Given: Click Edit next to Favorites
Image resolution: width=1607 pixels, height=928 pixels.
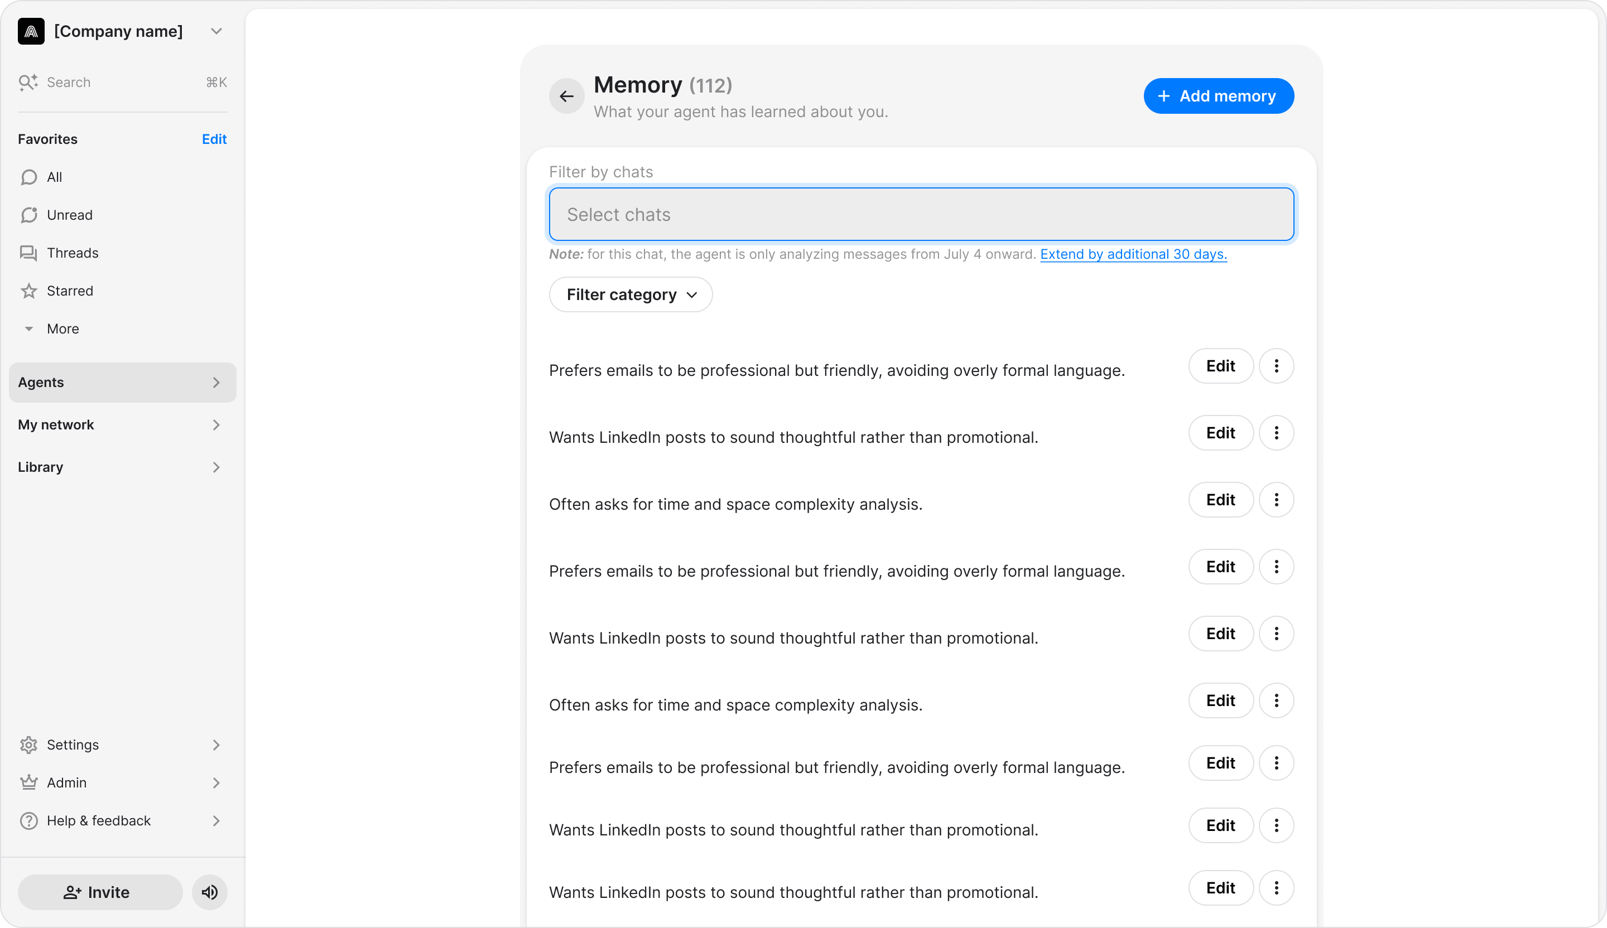Looking at the screenshot, I should coord(214,139).
